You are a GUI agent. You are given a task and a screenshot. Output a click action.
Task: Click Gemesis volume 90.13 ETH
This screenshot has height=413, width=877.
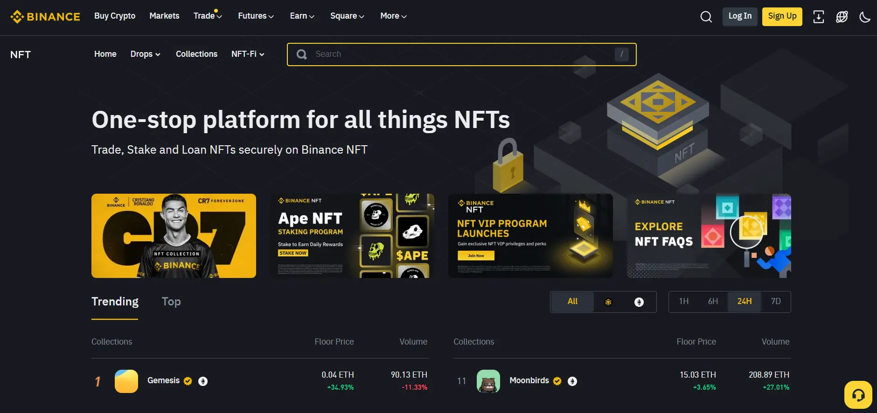(409, 375)
